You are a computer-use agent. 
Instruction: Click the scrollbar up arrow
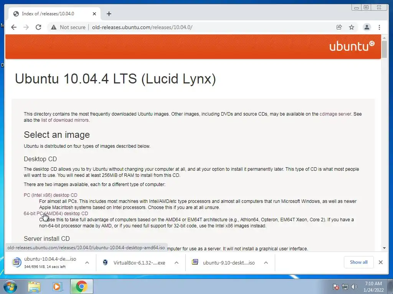[384, 38]
